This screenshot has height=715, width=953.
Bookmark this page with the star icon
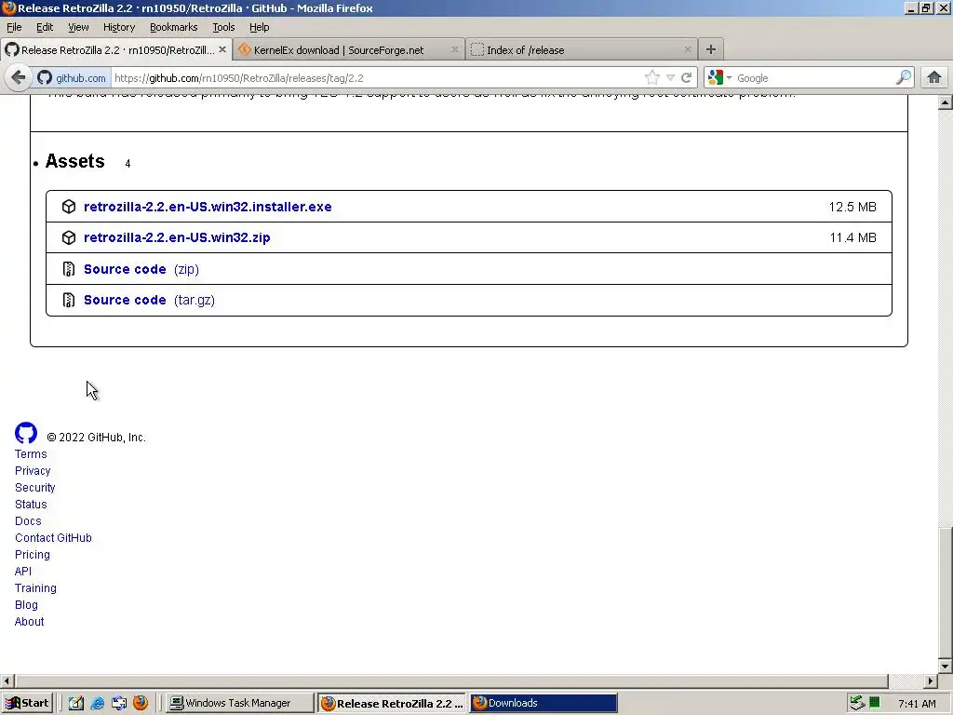tap(652, 78)
